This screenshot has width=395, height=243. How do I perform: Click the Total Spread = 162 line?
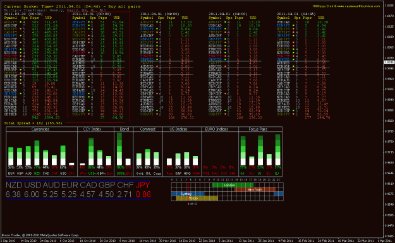point(33,123)
